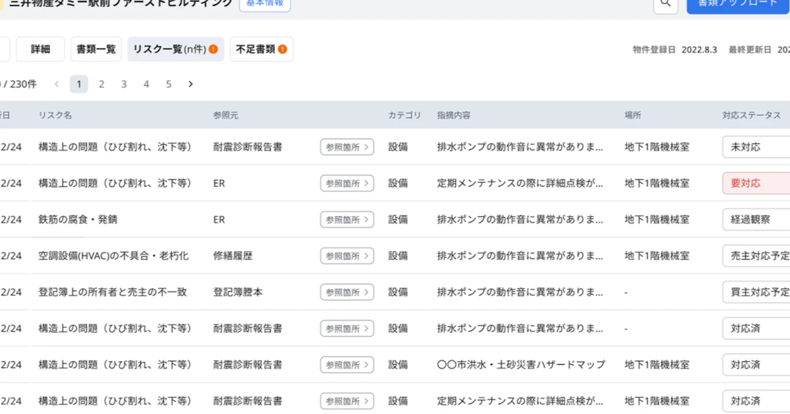Switch to the 書類一覧 tab
The width and height of the screenshot is (790, 414).
(96, 49)
